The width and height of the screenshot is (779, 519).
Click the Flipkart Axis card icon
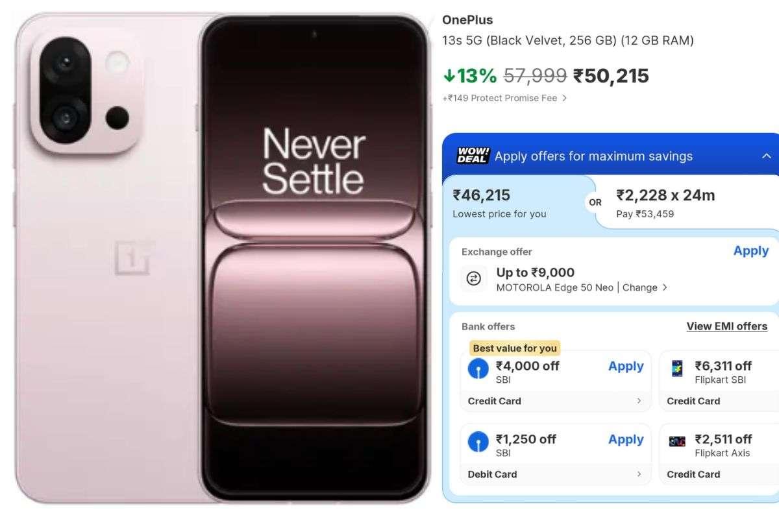coord(677,442)
